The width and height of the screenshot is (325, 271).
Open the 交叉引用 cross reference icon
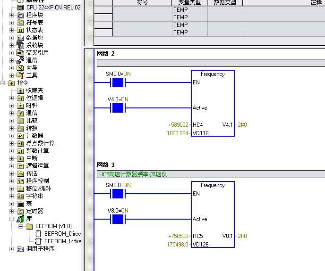pos(20,53)
